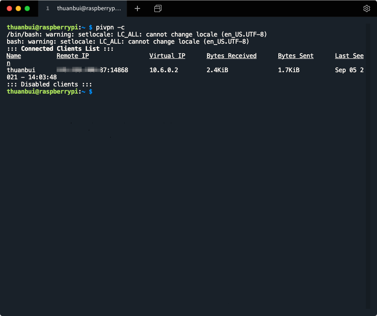Open the settings gear in the title bar
The height and width of the screenshot is (316, 377).
[366, 8]
